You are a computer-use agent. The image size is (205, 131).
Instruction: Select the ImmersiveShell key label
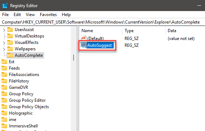(23, 126)
